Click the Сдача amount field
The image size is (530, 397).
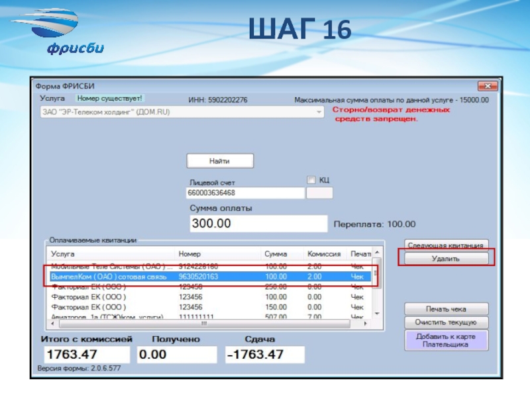click(265, 355)
